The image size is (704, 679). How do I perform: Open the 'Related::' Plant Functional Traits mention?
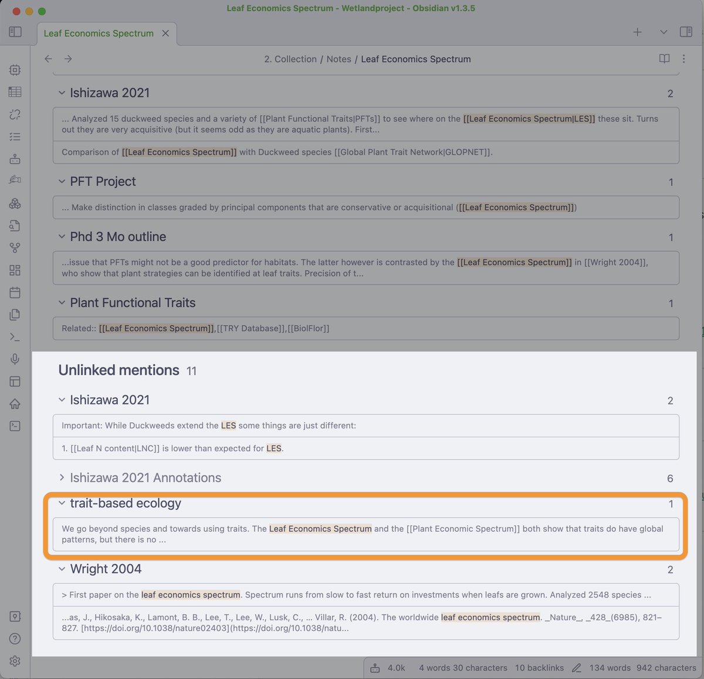(x=366, y=328)
